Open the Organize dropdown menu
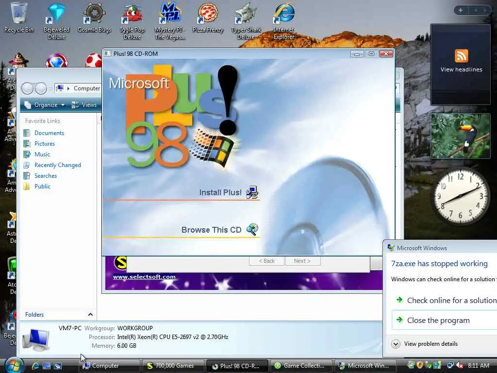The height and width of the screenshot is (373, 497). [x=45, y=105]
